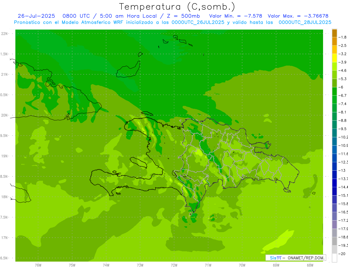Click the '-4.6' colorbar value
Viewport: 348px width, 269px height.
coord(343,71)
